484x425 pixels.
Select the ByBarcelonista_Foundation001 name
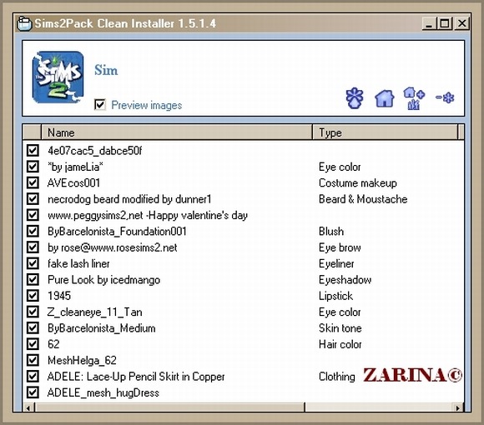tap(117, 231)
